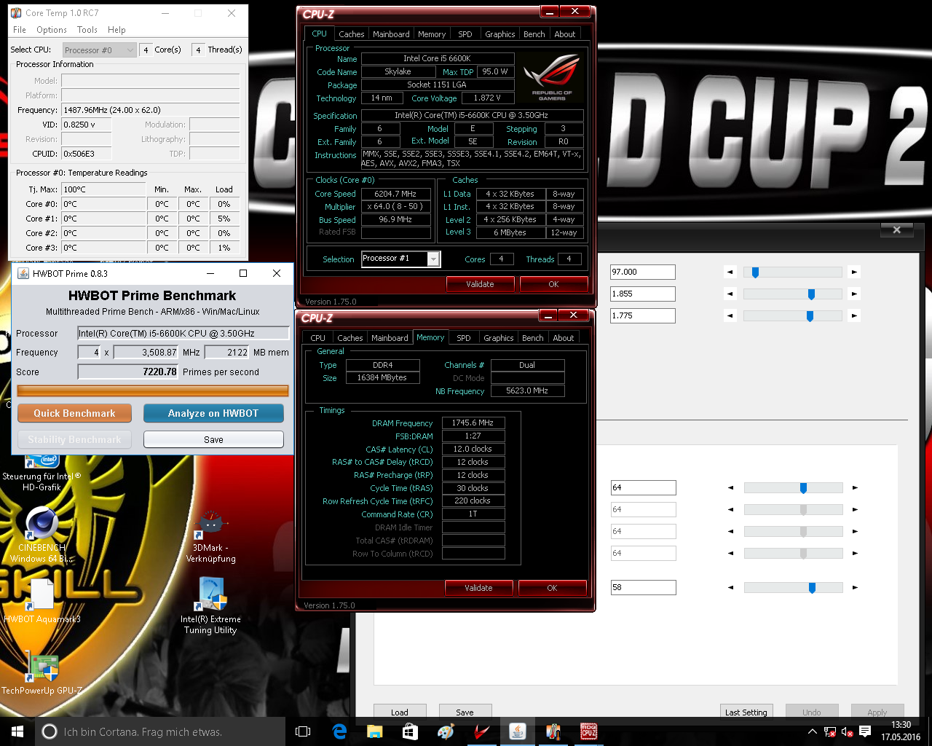Click the Cortana search circle icon
Image resolution: width=932 pixels, height=746 pixels.
pos(50,731)
